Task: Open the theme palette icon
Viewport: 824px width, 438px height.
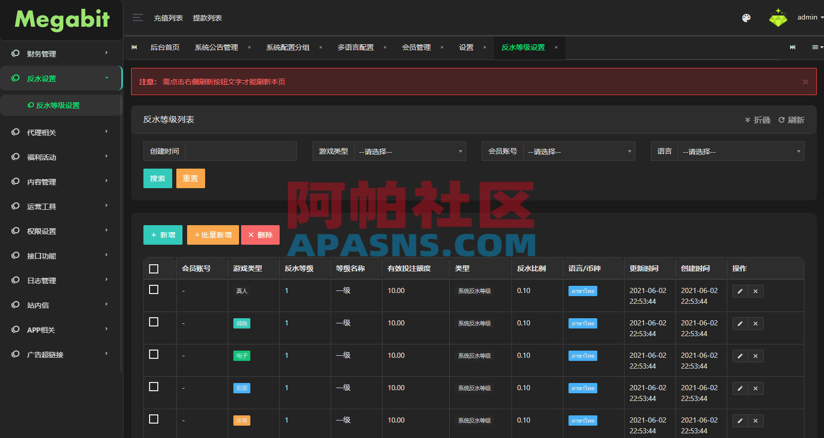Action: click(746, 18)
